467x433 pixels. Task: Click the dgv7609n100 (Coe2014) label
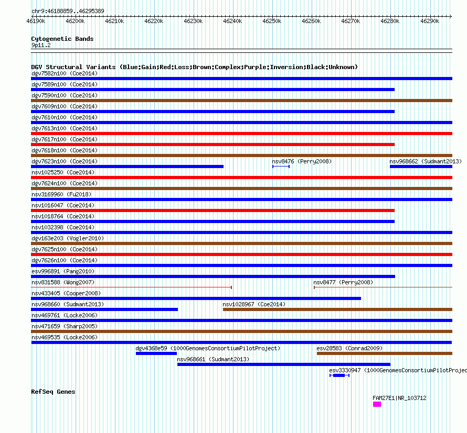click(x=65, y=106)
